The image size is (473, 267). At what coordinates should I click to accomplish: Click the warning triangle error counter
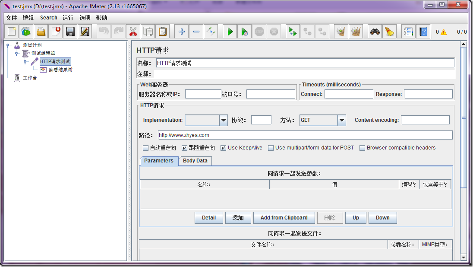click(x=444, y=32)
